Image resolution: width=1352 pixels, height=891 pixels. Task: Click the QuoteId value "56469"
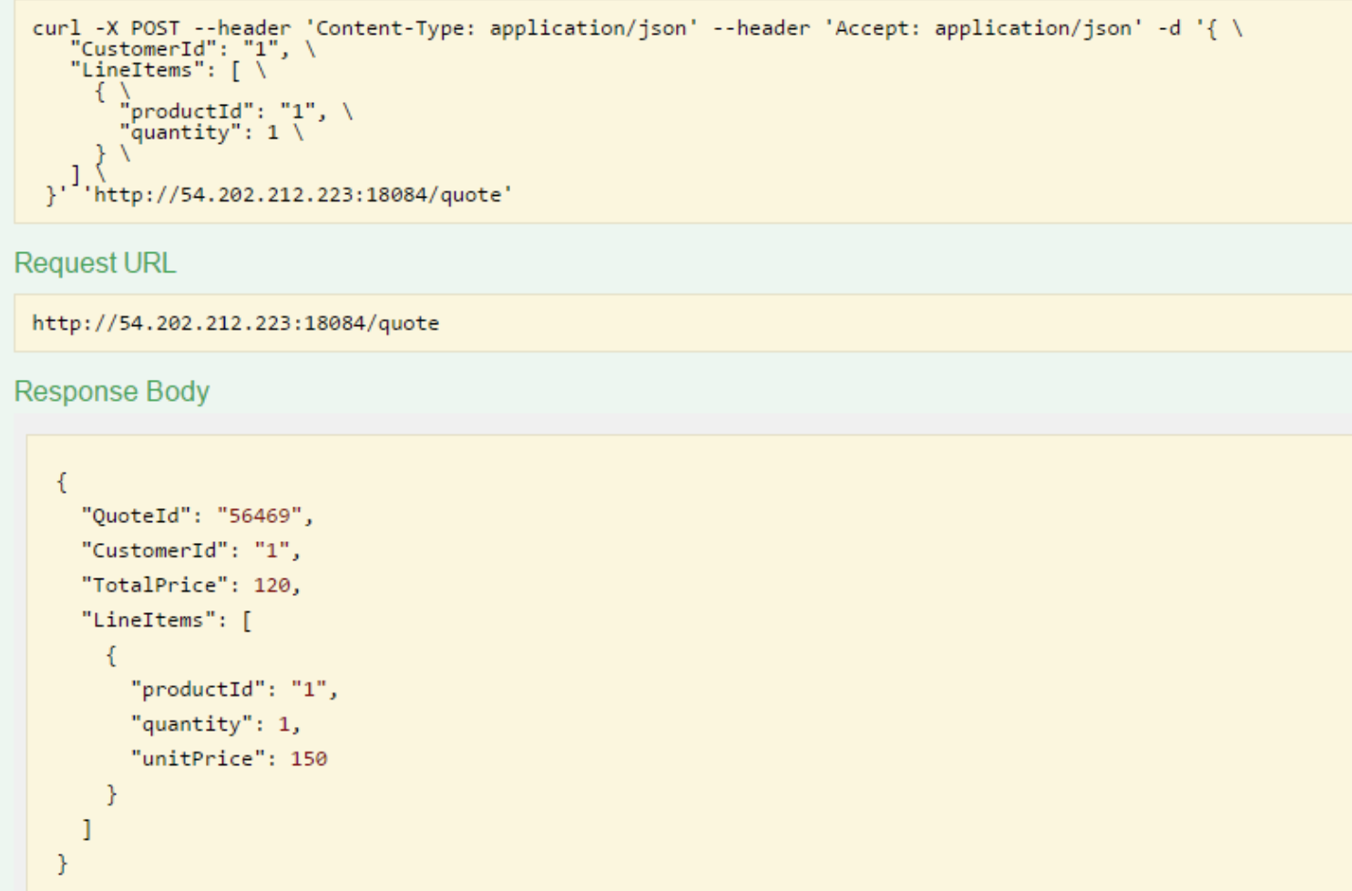tap(260, 516)
